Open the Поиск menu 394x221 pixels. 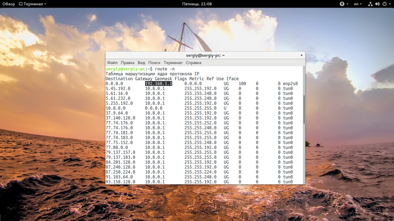click(154, 63)
